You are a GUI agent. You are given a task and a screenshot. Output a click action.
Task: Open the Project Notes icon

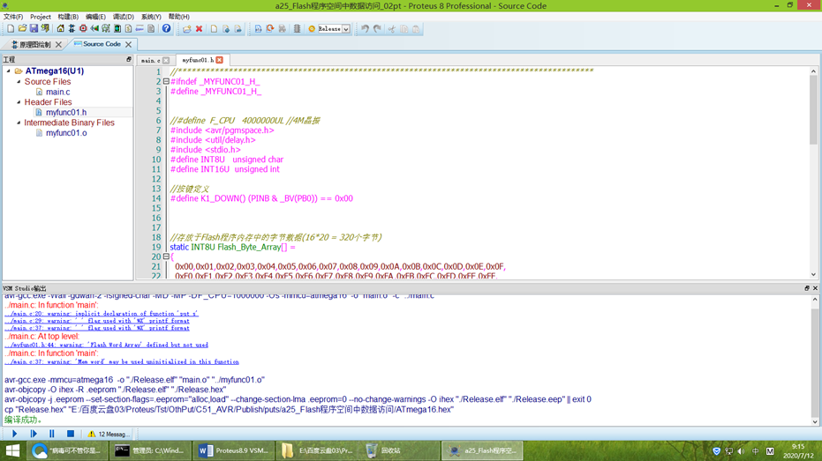point(151,29)
